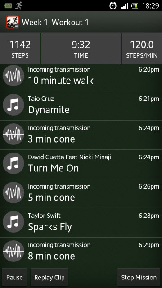Tap the alarm clock status icon
Image resolution: width=162 pixels, height=288 pixels.
113,6
